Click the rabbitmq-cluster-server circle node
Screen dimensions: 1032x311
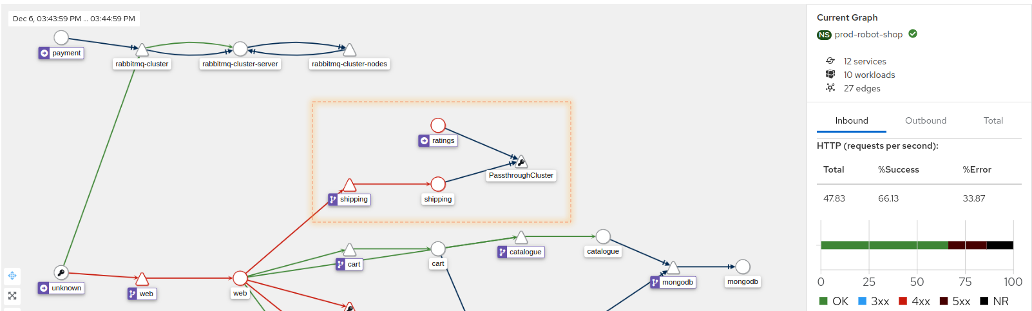(x=240, y=49)
